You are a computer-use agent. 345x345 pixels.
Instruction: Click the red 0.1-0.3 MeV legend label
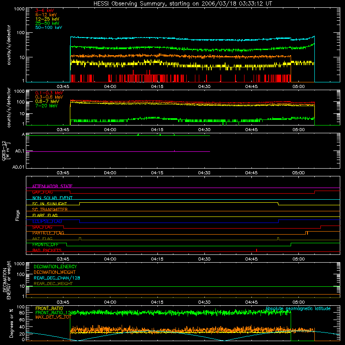pos(49,93)
